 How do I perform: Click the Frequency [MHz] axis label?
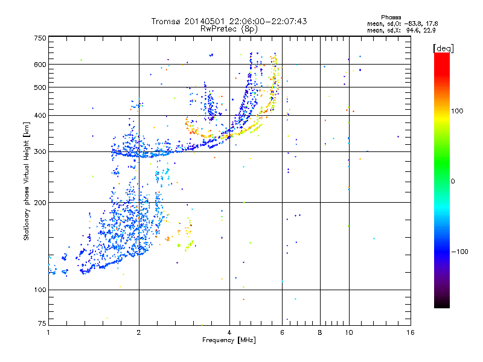[229, 340]
